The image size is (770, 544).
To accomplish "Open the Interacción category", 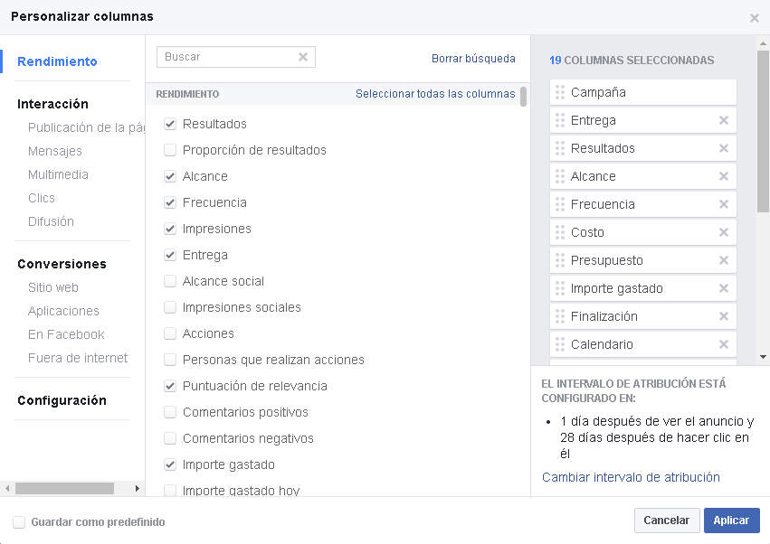I will coord(52,104).
